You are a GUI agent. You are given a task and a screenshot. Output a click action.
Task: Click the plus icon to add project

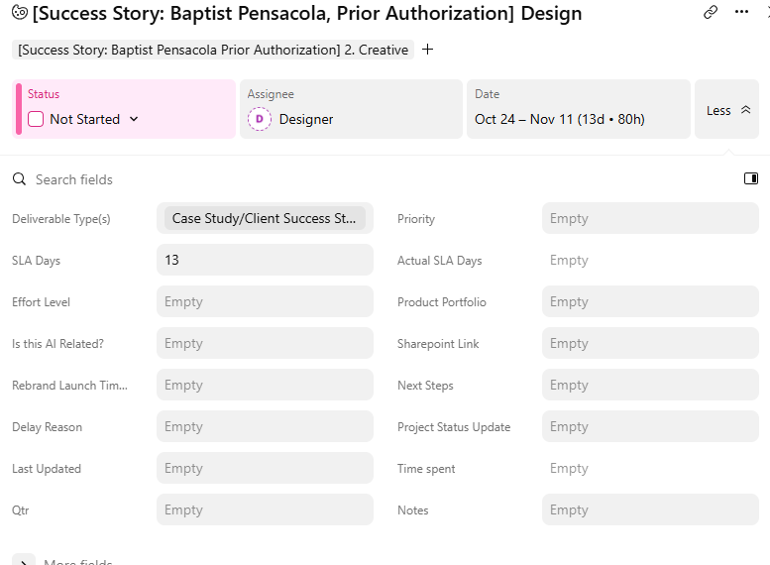[428, 50]
